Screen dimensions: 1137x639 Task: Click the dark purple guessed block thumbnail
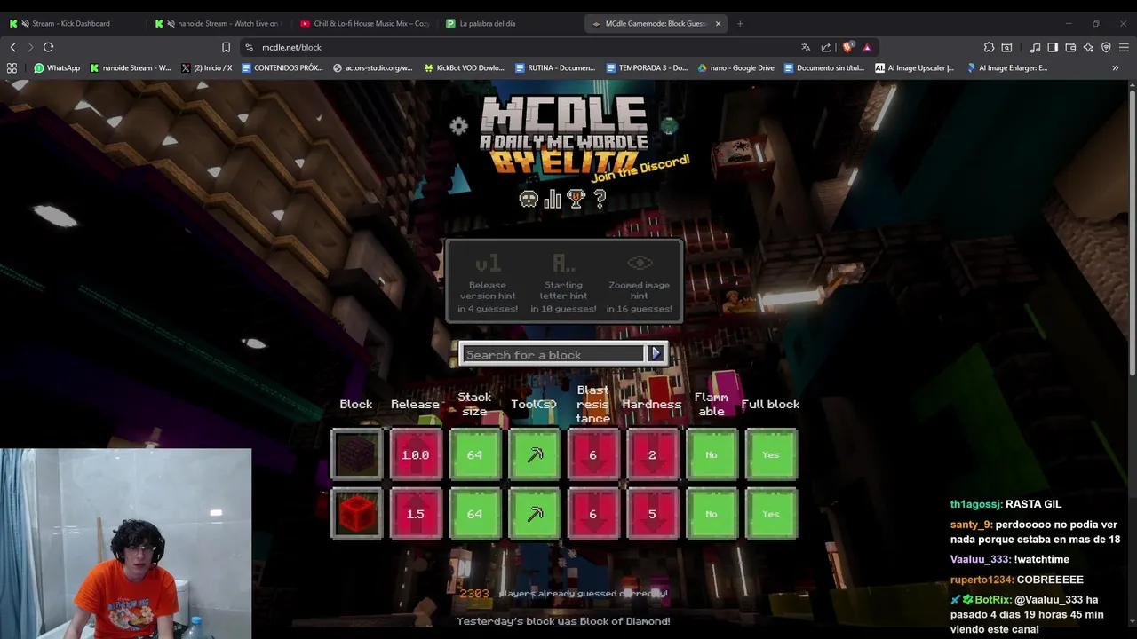pos(356,454)
